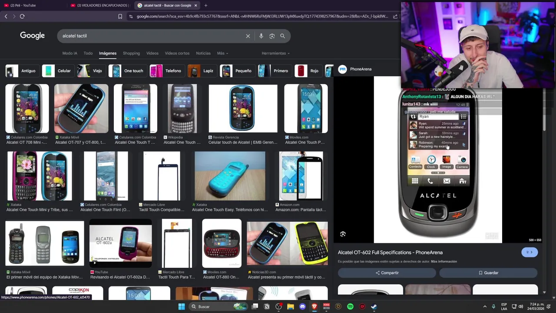556x313 pixels.
Task: Show hidden system tray icons
Action: 485,306
